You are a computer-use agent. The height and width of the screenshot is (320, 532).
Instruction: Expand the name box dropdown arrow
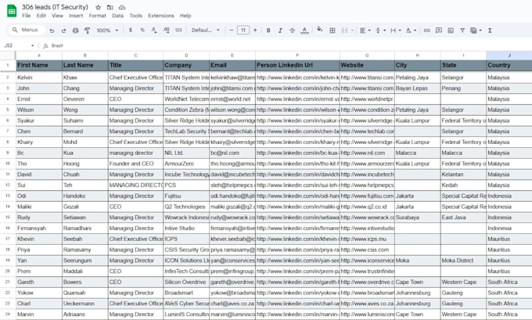(x=32, y=45)
